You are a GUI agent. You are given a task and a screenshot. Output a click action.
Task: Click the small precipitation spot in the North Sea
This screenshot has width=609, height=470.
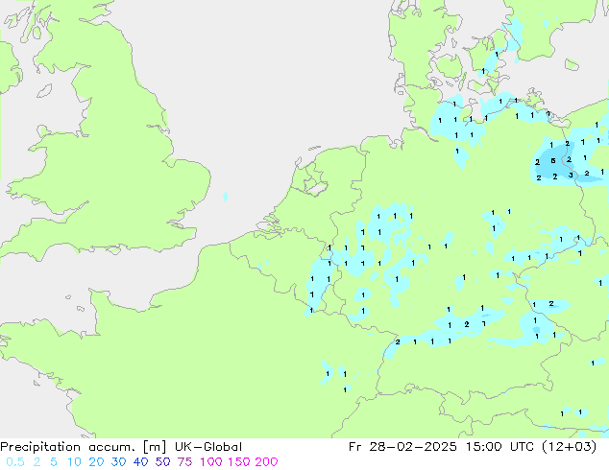coord(226,197)
